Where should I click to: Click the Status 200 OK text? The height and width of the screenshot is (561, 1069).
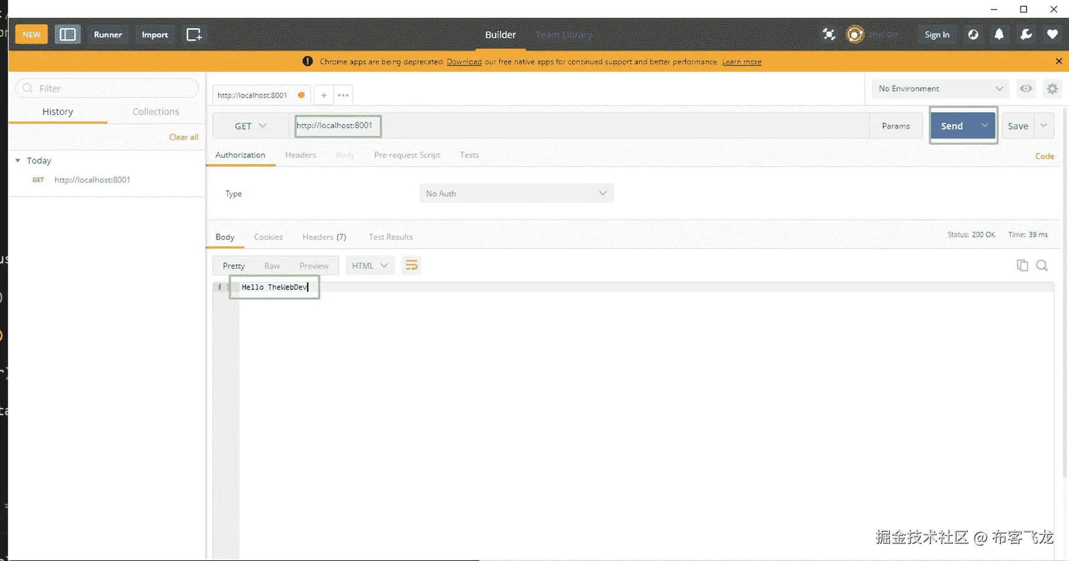point(971,235)
